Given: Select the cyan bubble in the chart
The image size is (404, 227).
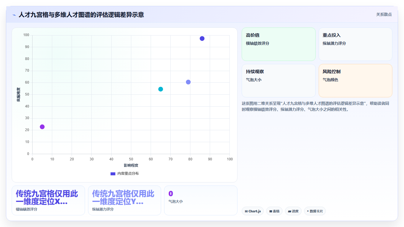Looking at the screenshot, I should [x=161, y=89].
